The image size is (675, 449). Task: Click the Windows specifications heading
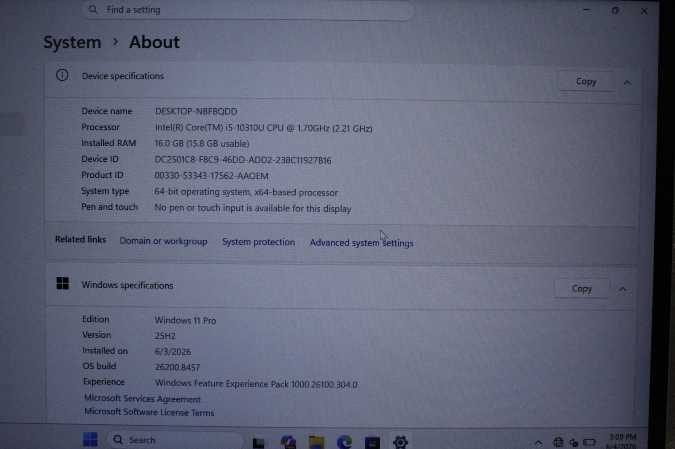pyautogui.click(x=127, y=285)
